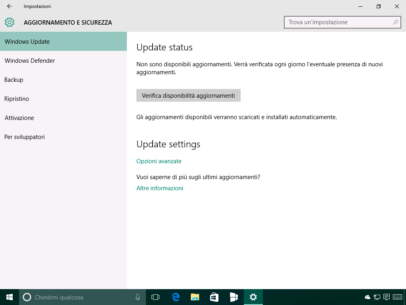Open Windows Store from the taskbar
Screen dimensions: 406x305
214,297
